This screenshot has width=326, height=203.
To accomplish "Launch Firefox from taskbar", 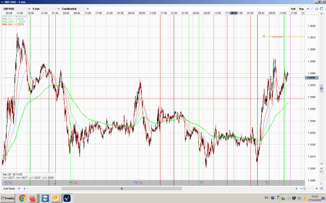I will click(33, 198).
